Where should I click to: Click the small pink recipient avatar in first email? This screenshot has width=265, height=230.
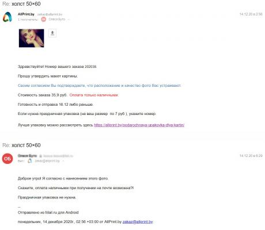(x=44, y=20)
